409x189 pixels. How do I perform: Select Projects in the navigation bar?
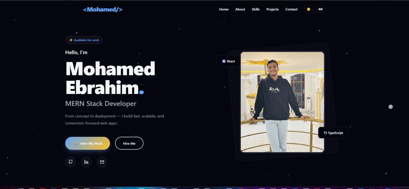(272, 9)
